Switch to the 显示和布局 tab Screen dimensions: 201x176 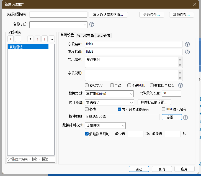point(85,35)
